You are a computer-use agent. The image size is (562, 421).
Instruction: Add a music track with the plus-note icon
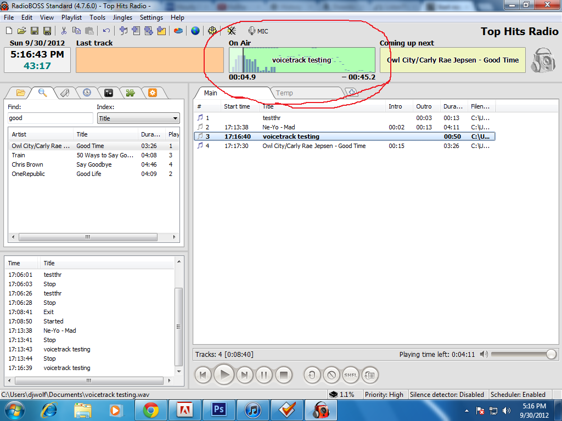pos(123,31)
